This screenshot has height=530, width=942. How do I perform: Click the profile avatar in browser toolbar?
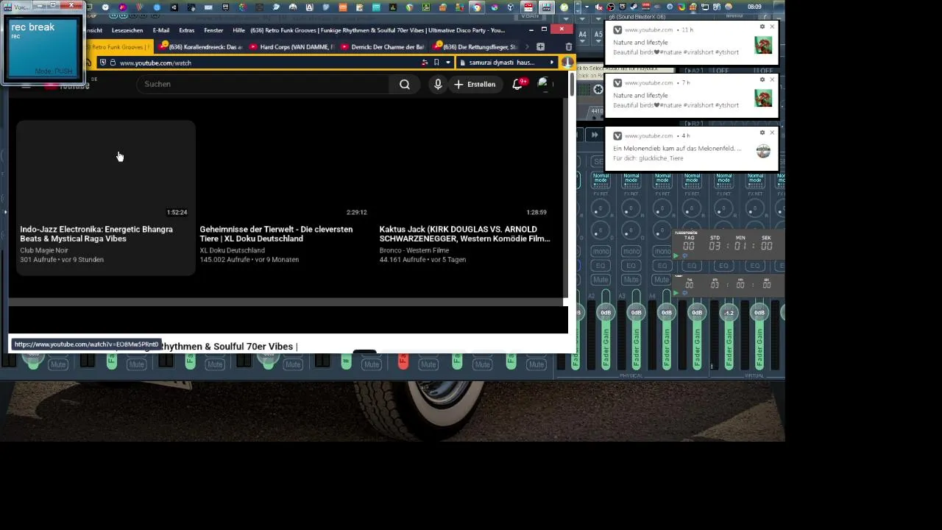coord(567,63)
